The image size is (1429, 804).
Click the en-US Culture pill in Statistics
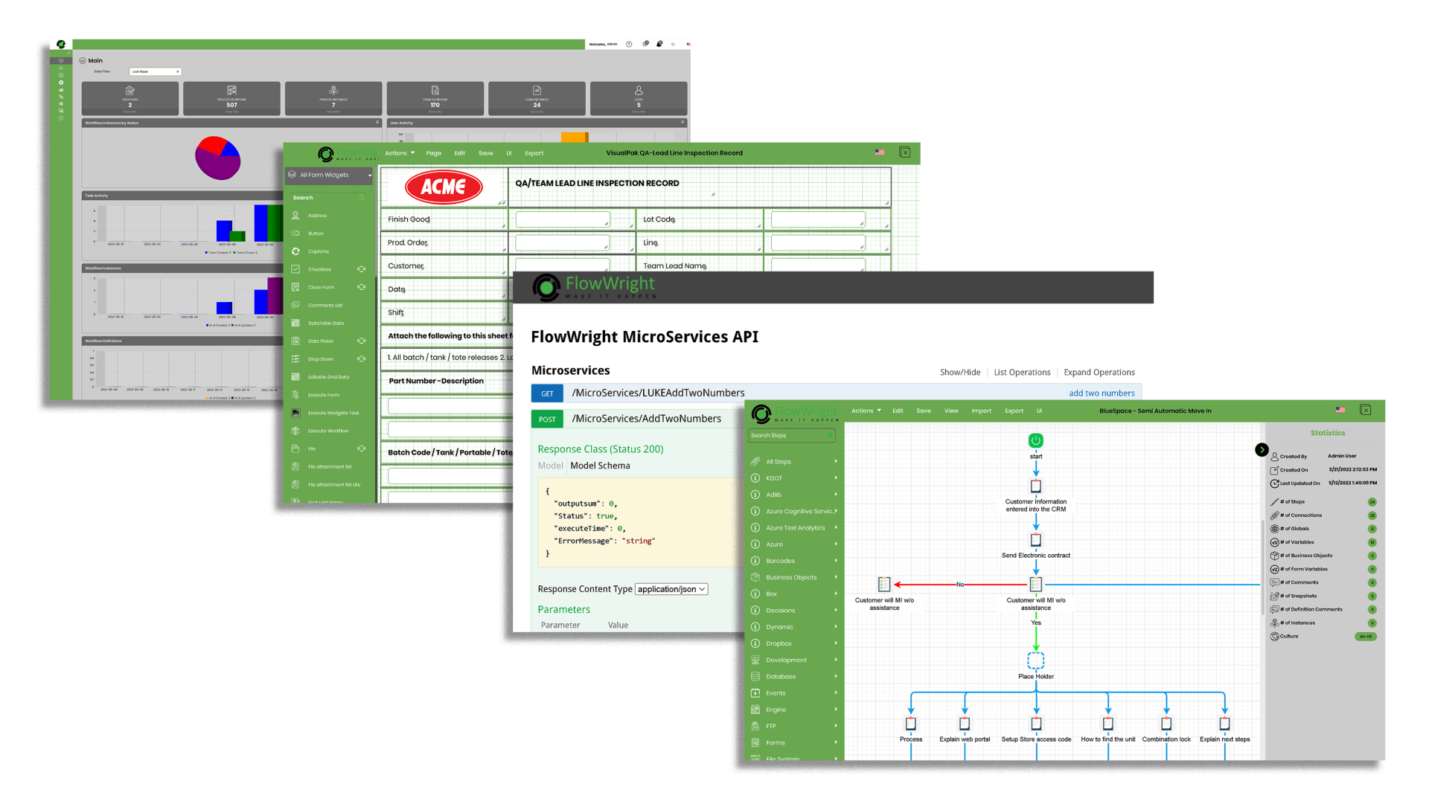point(1366,637)
